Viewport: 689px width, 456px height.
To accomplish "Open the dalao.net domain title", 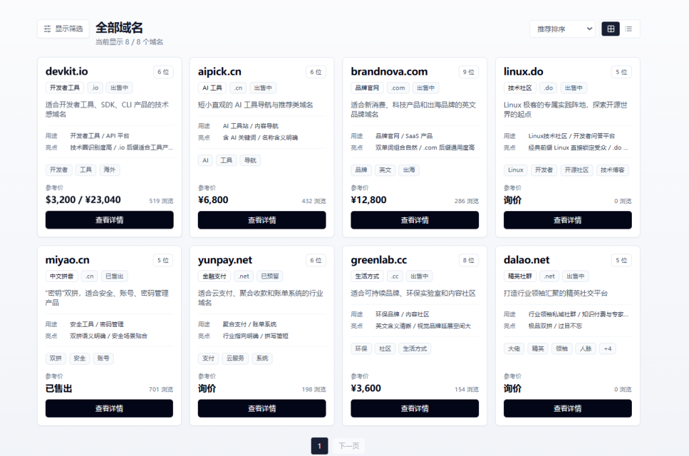I will (x=526, y=260).
